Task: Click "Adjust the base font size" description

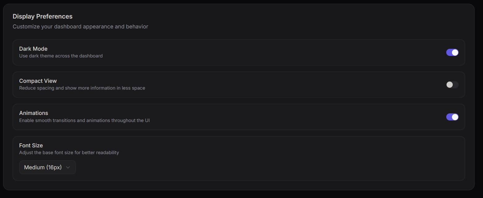Action: coord(69,153)
